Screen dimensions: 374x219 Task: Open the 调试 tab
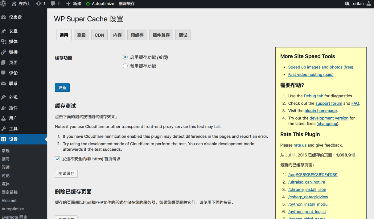(183, 35)
